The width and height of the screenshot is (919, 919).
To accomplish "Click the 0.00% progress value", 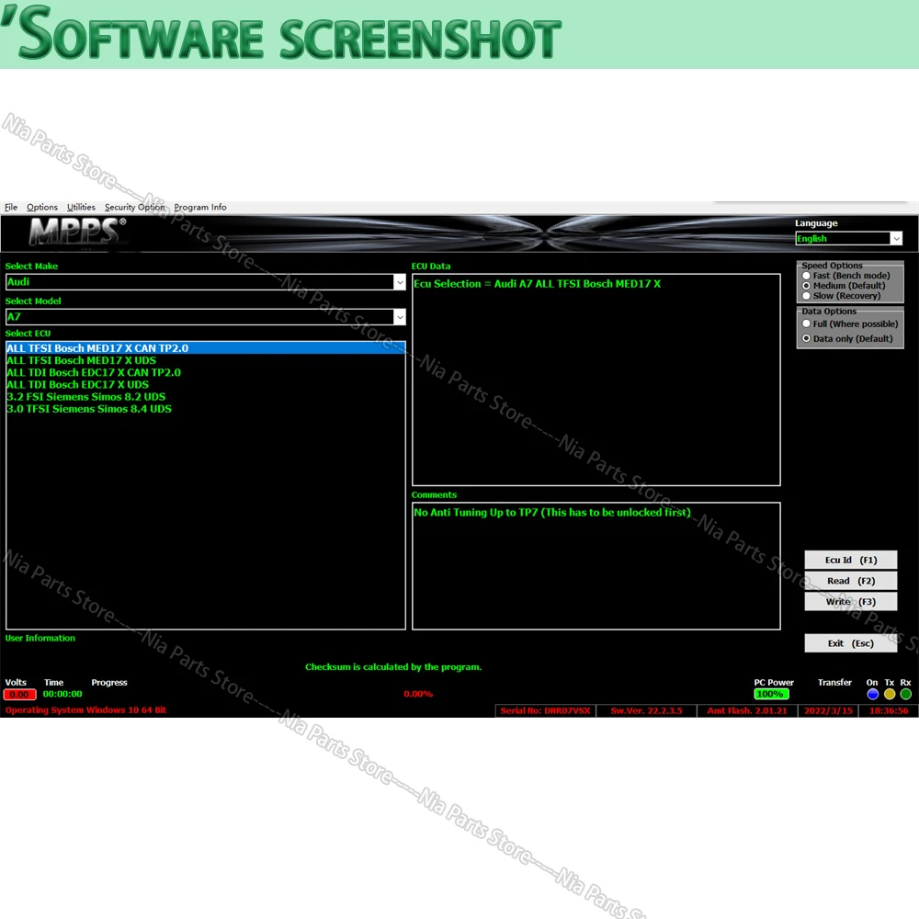I will pos(418,694).
